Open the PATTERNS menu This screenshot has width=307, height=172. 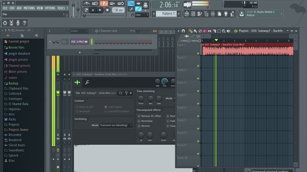click(x=29, y=8)
